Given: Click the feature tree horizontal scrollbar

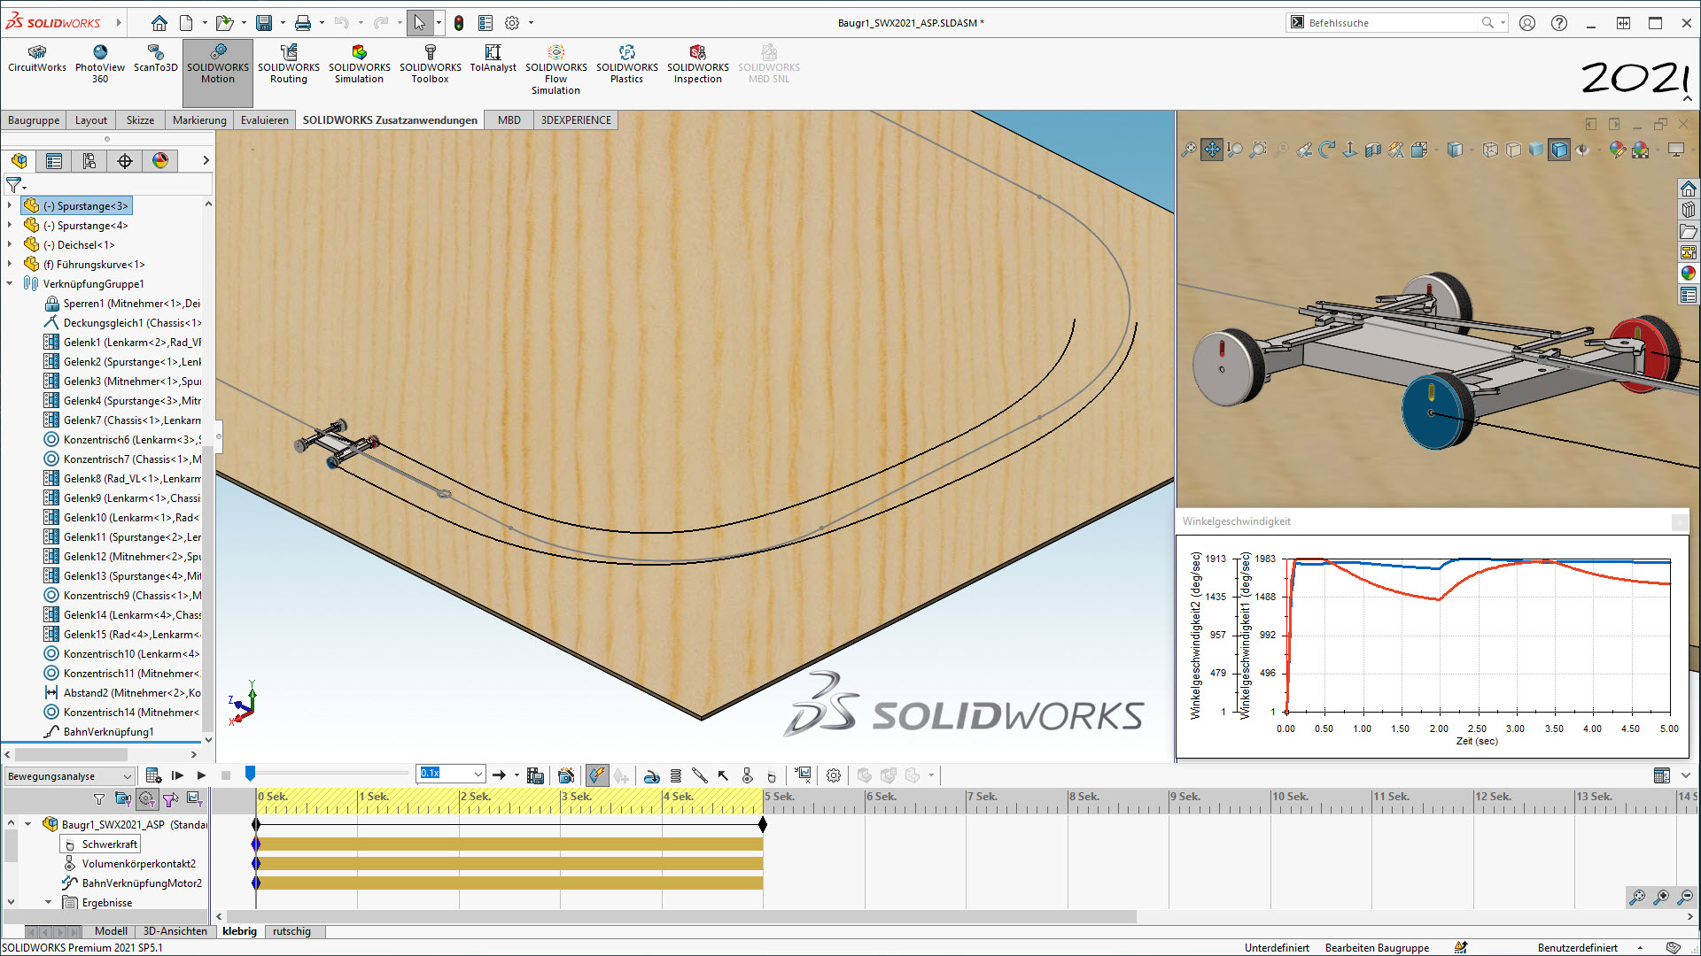Looking at the screenshot, I should coord(72,754).
